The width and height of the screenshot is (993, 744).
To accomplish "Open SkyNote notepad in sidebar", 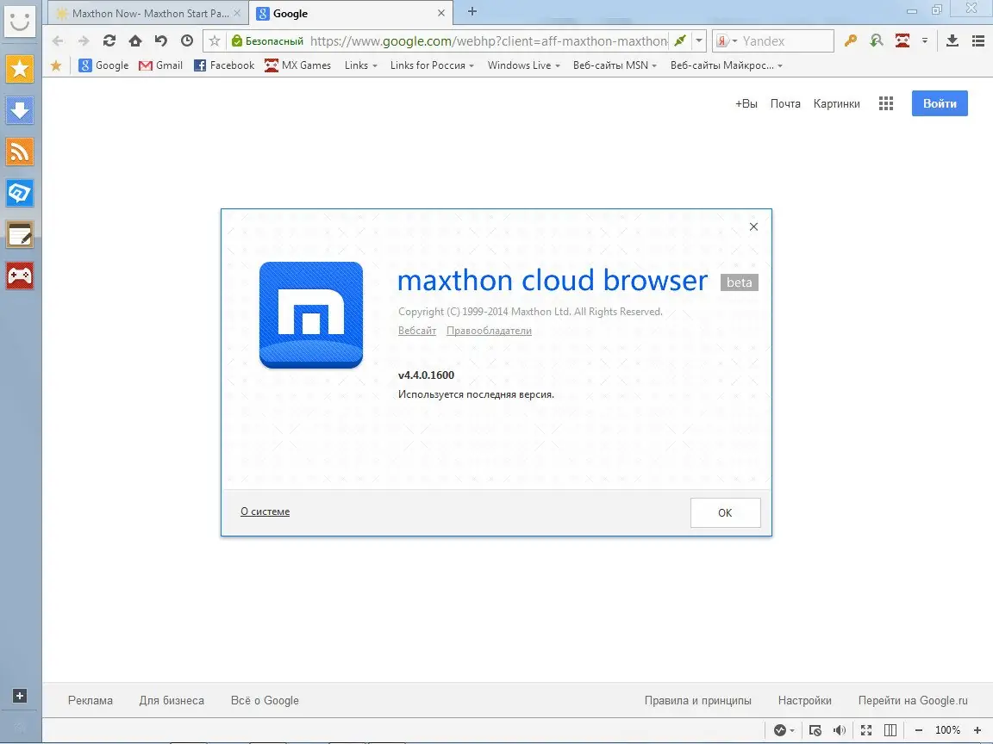I will (x=20, y=235).
